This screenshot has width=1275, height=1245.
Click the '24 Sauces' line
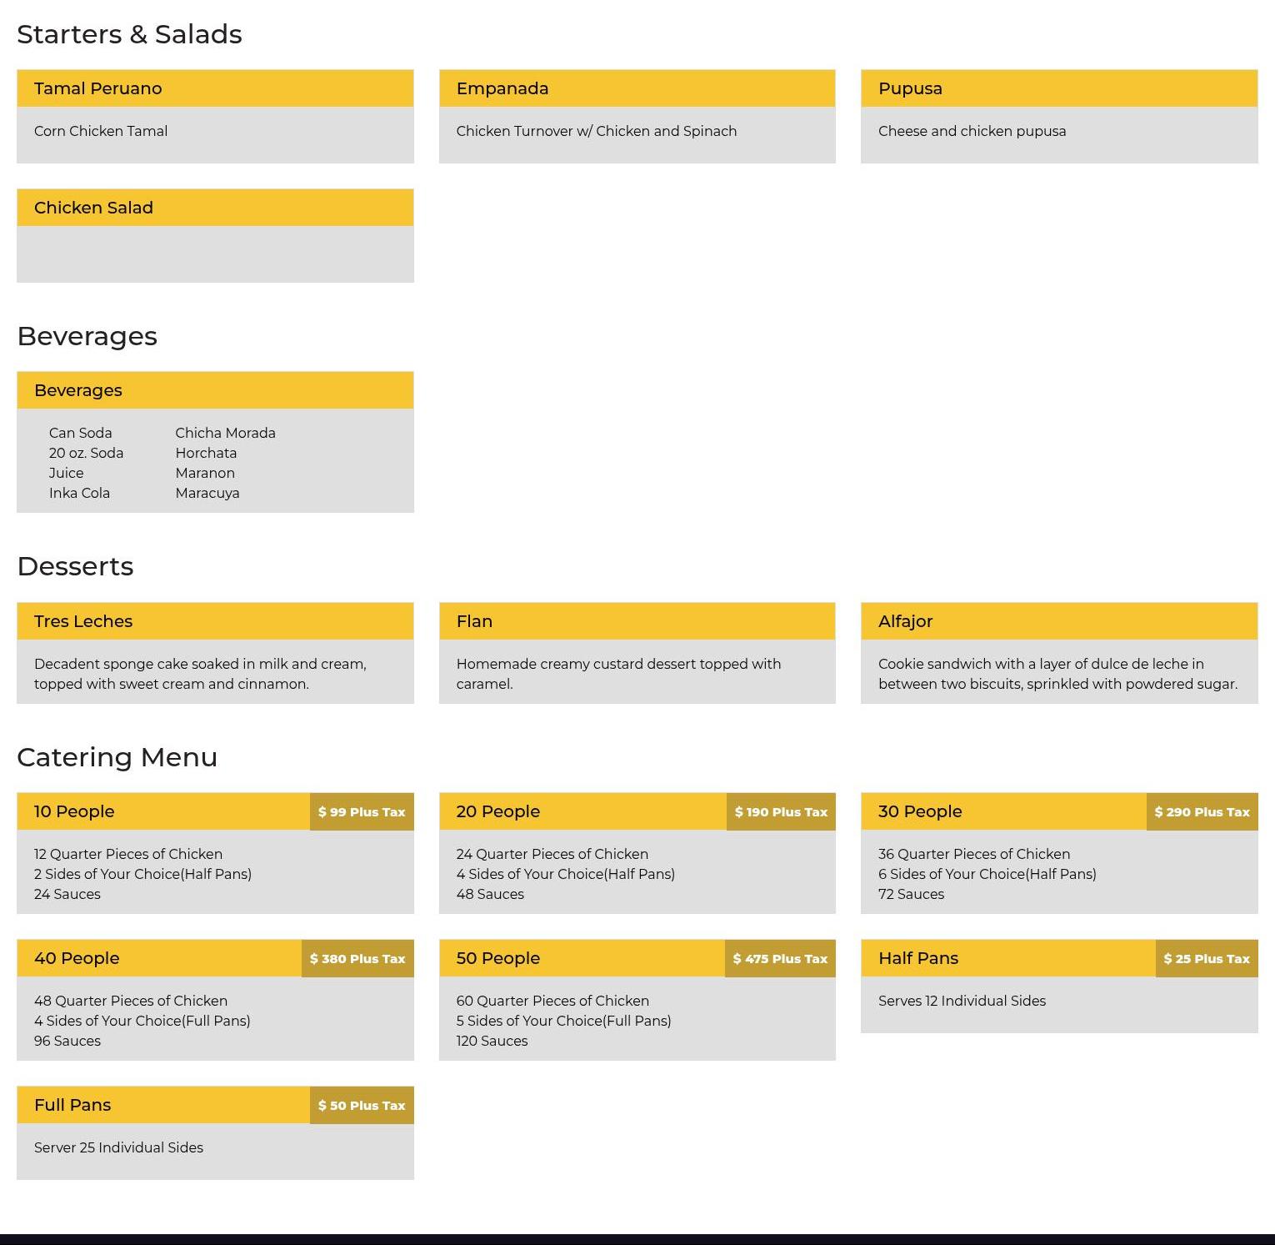click(x=67, y=894)
